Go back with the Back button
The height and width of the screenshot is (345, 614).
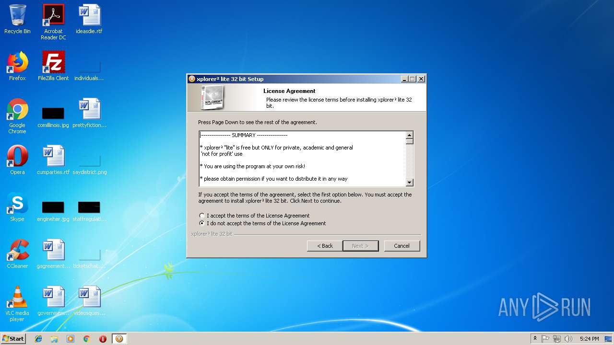pyautogui.click(x=325, y=246)
